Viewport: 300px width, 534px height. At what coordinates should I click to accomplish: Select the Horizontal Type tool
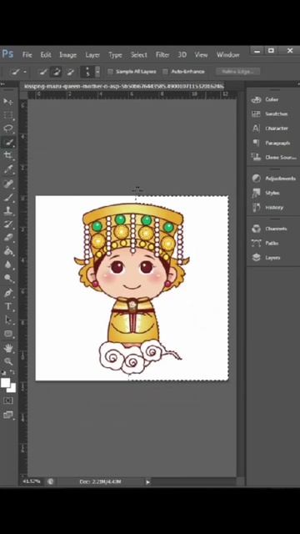(8, 306)
